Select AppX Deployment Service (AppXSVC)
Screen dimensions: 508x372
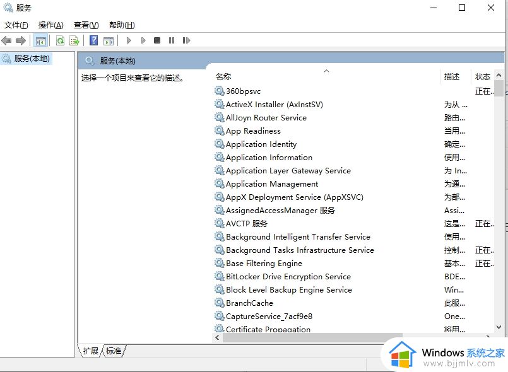point(354,197)
